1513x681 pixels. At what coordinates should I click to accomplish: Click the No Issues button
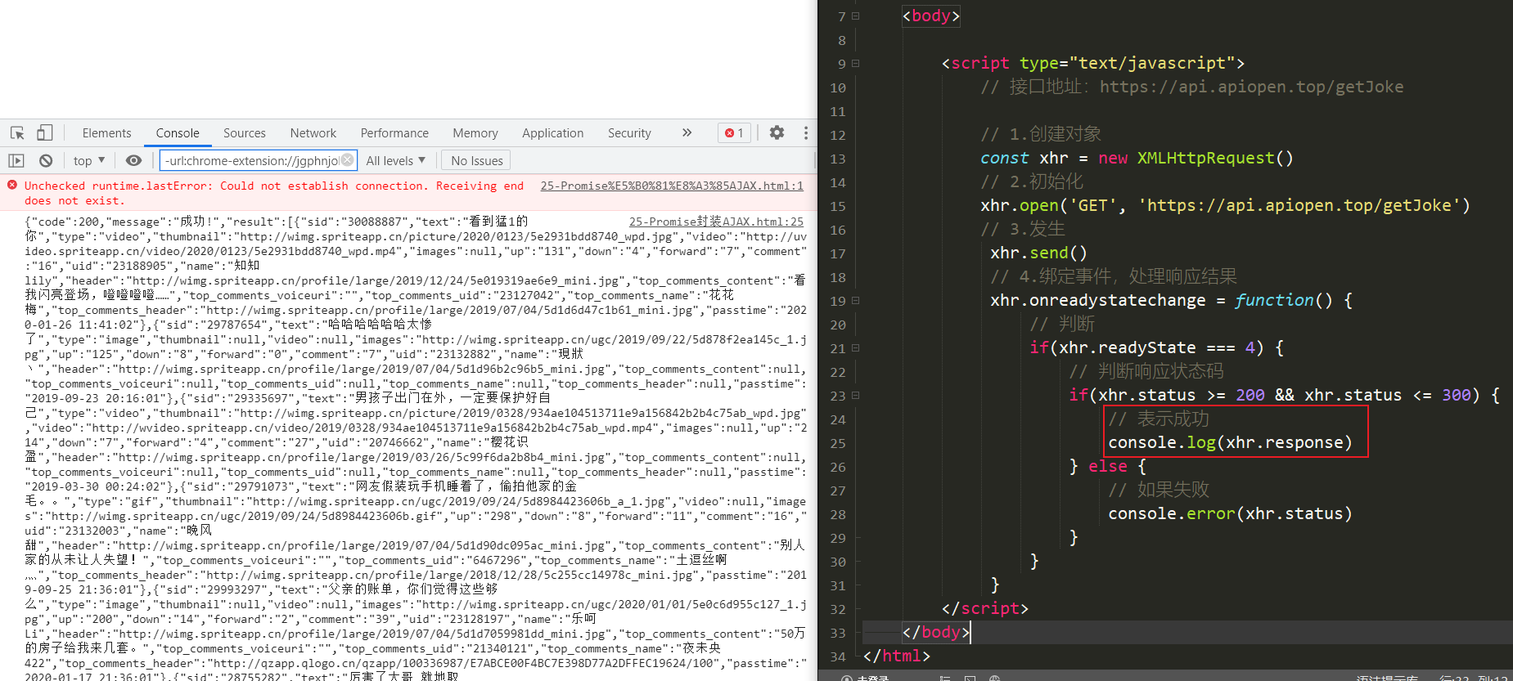click(477, 161)
